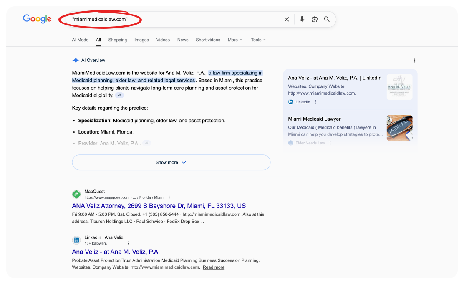Click the magnifying glass search icon
Screen dimensions: 464x285
tap(327, 19)
